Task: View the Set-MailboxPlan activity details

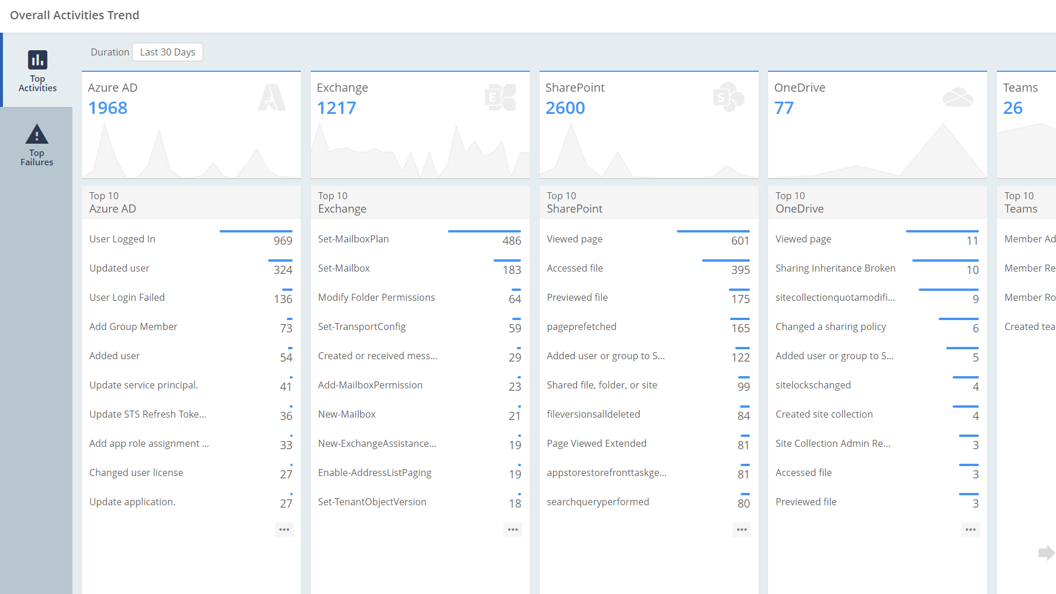Action: (x=353, y=239)
